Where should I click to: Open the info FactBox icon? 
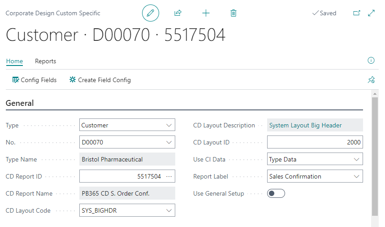point(371,61)
